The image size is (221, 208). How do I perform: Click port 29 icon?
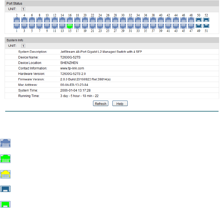pyautogui.click(x=123, y=26)
